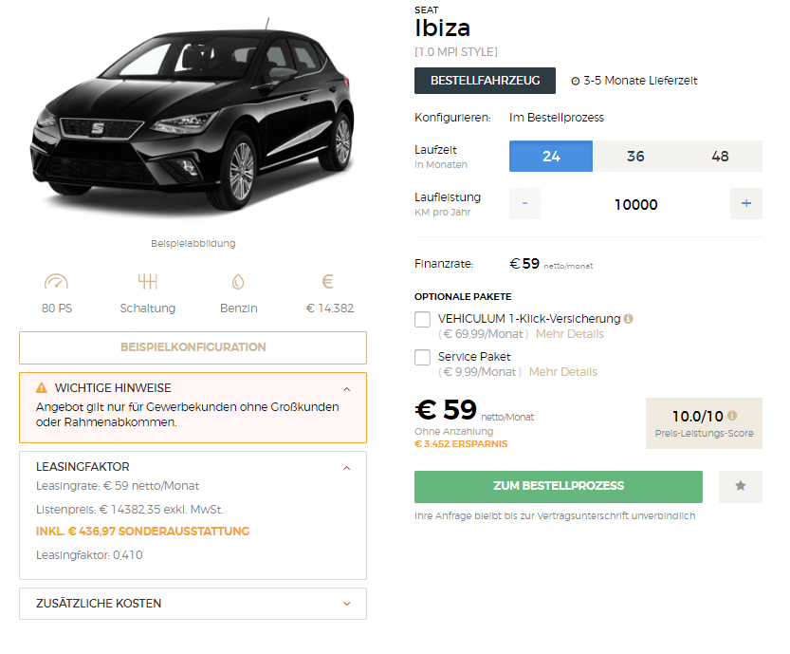Image resolution: width=790 pixels, height=654 pixels.
Task: Select the 24 months term option
Action: coord(551,157)
